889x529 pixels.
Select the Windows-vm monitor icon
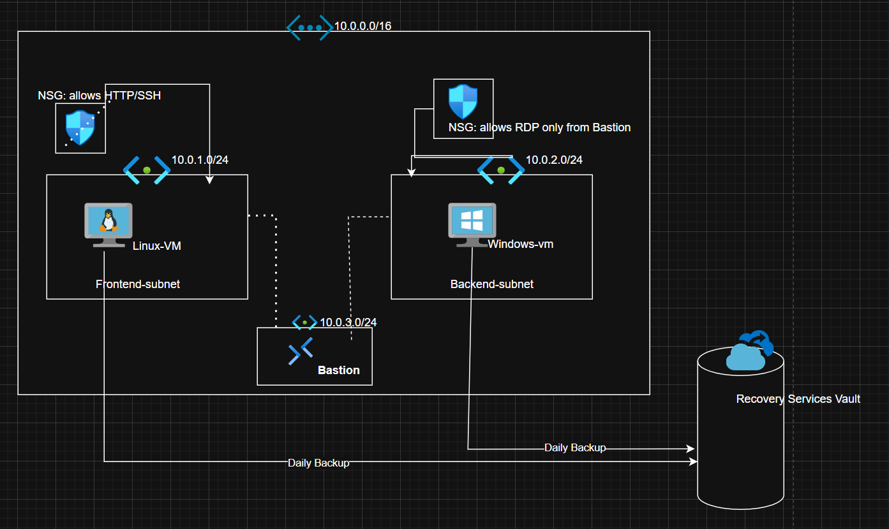click(472, 224)
